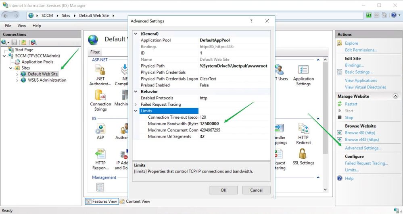Collapse the Limits property group

(136, 111)
